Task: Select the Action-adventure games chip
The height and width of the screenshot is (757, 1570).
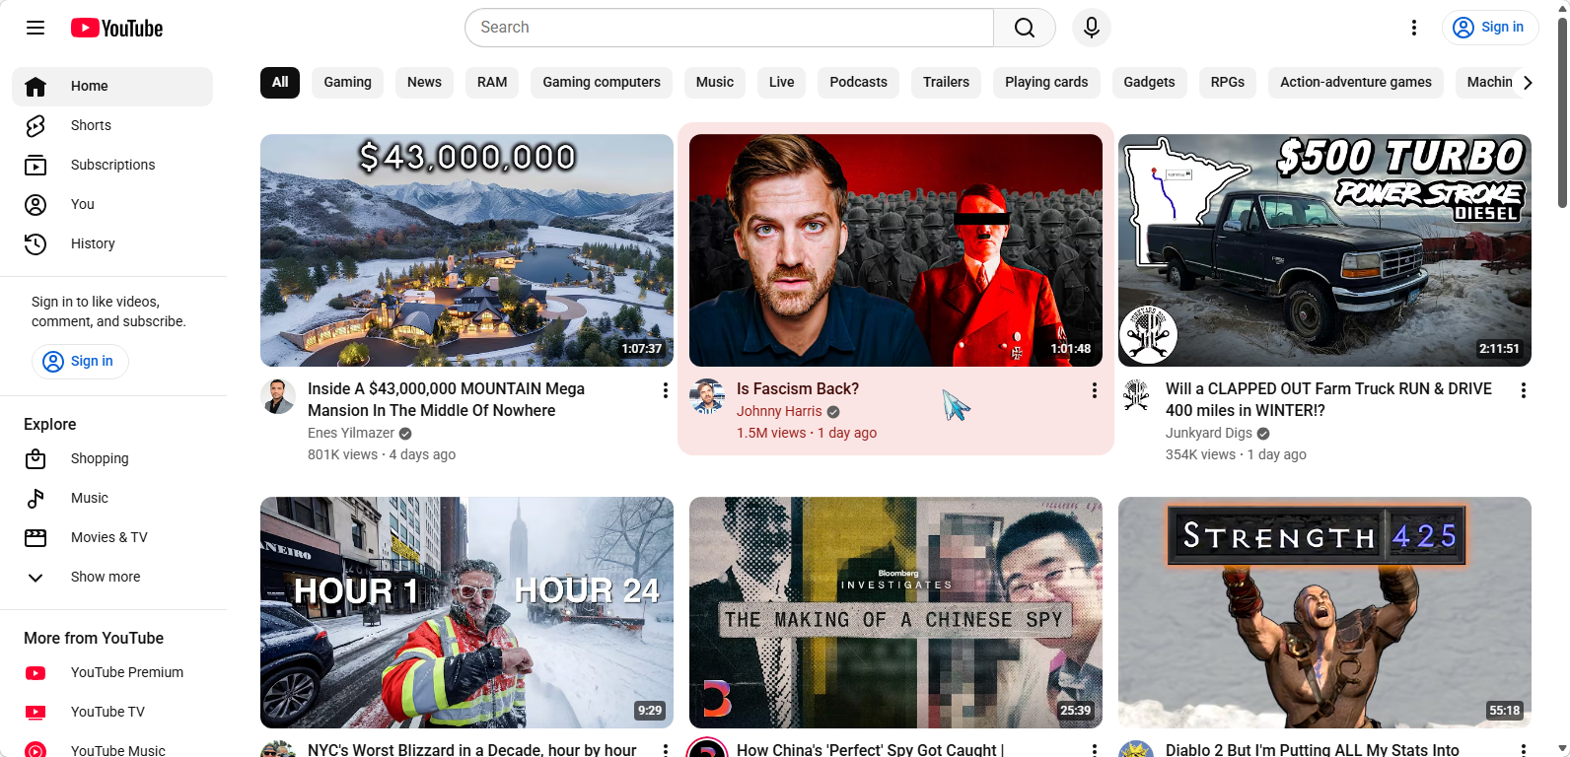Action: tap(1356, 83)
